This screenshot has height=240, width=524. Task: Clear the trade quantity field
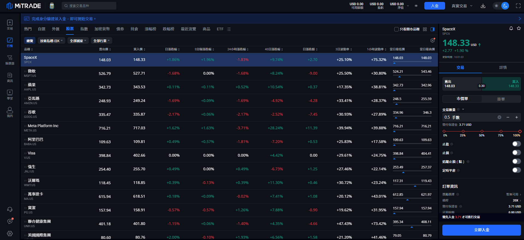click(x=499, y=117)
